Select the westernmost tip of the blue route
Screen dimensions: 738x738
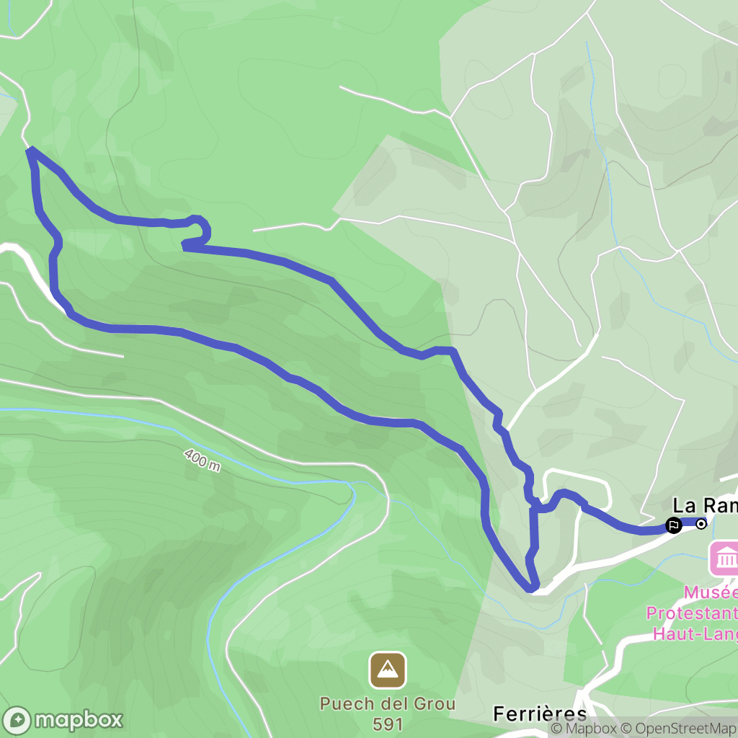pos(30,151)
